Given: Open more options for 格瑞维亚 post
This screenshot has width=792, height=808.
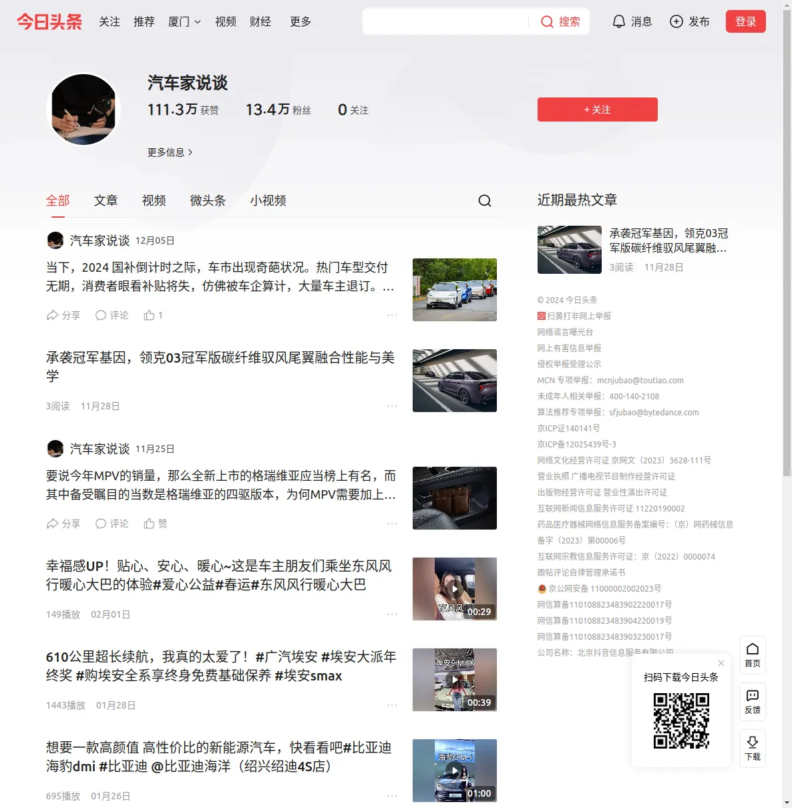Looking at the screenshot, I should click(392, 524).
